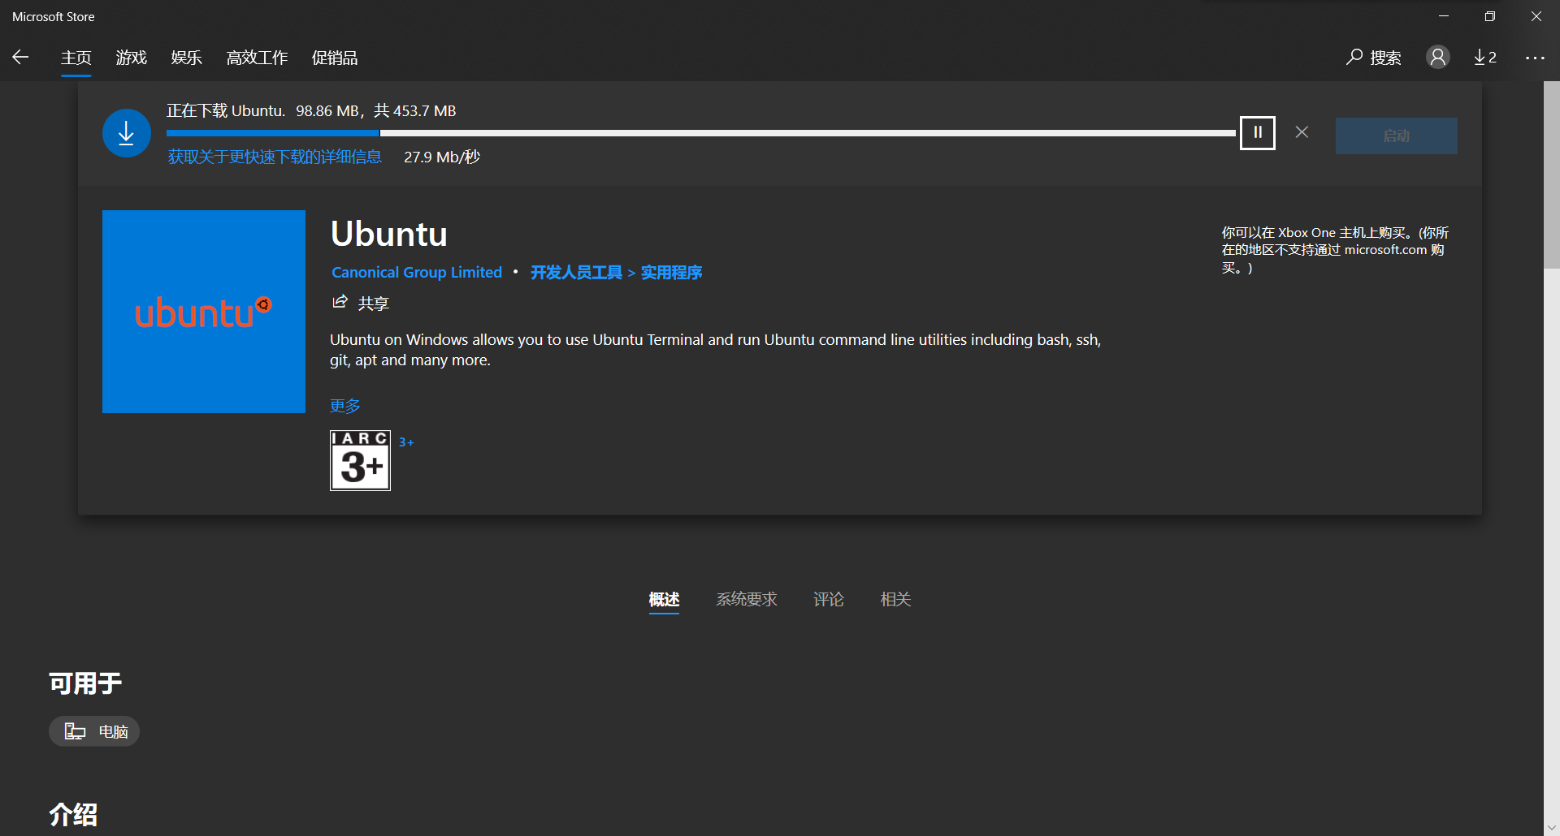Viewport: 1560px width, 836px height.
Task: Click the 共享 label text
Action: click(x=374, y=304)
